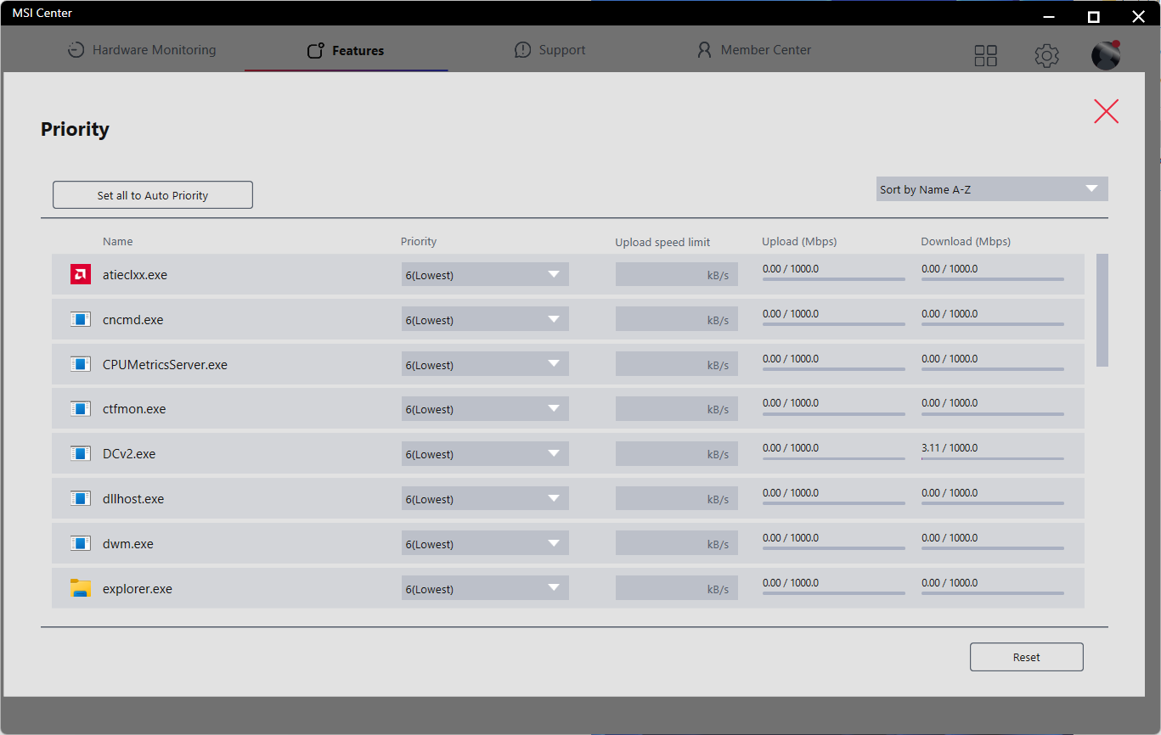This screenshot has height=735, width=1161.
Task: Click the Reset button
Action: (1027, 657)
